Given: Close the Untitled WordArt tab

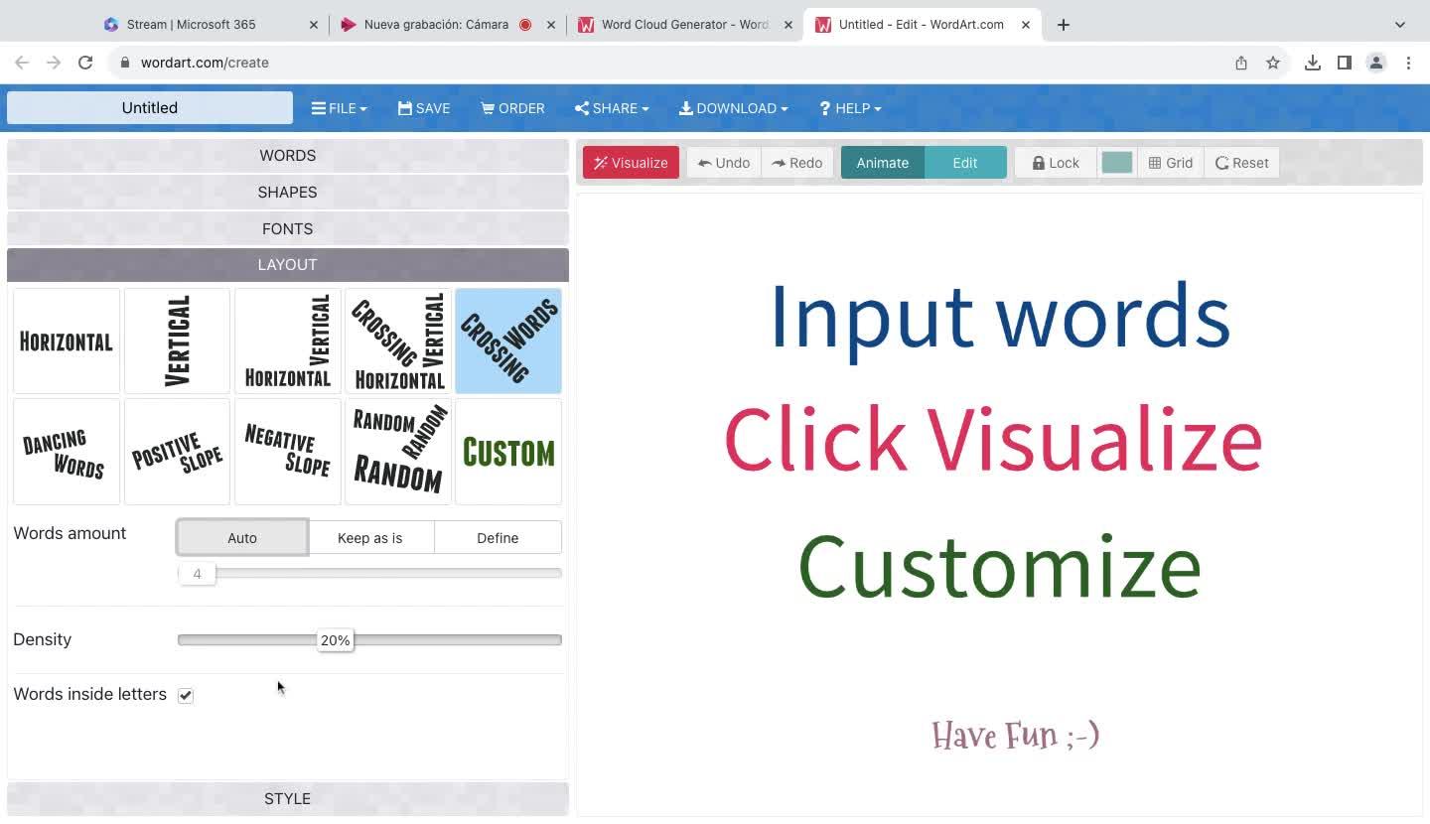Looking at the screenshot, I should point(1025,25).
